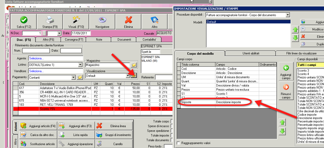Click the Data field showing 17/09/2011

coord(81,33)
